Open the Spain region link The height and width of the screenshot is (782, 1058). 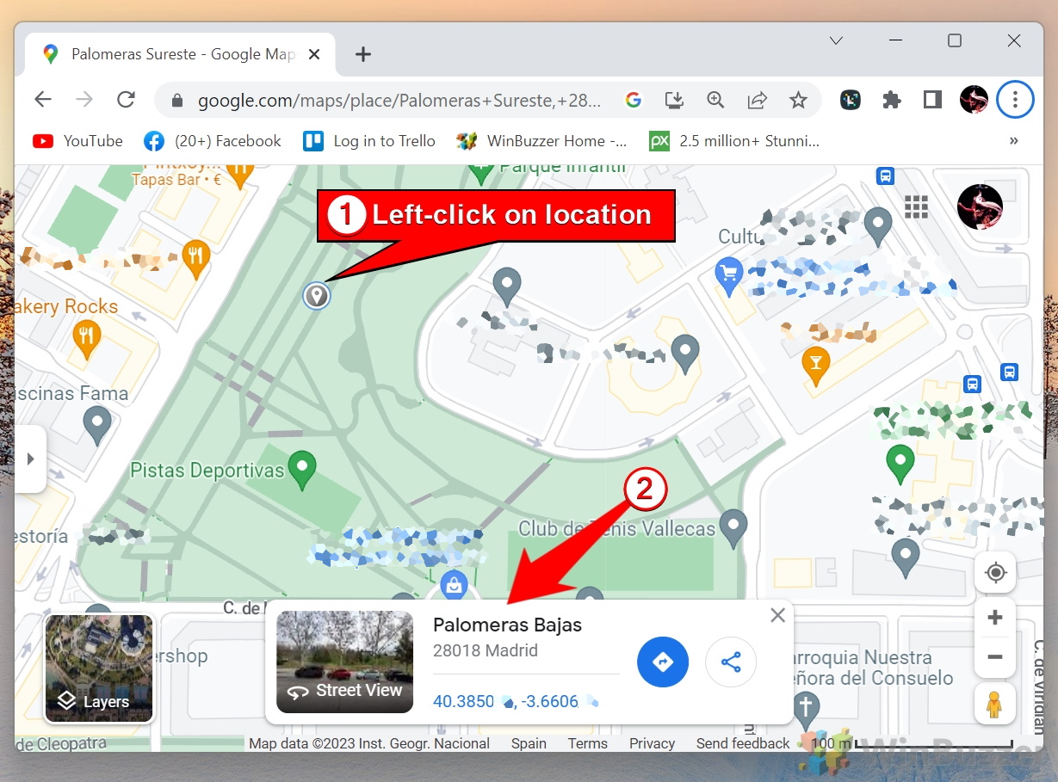[529, 743]
